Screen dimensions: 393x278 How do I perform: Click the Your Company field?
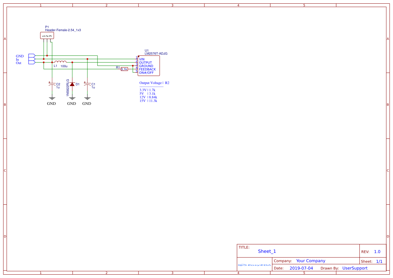(311, 261)
